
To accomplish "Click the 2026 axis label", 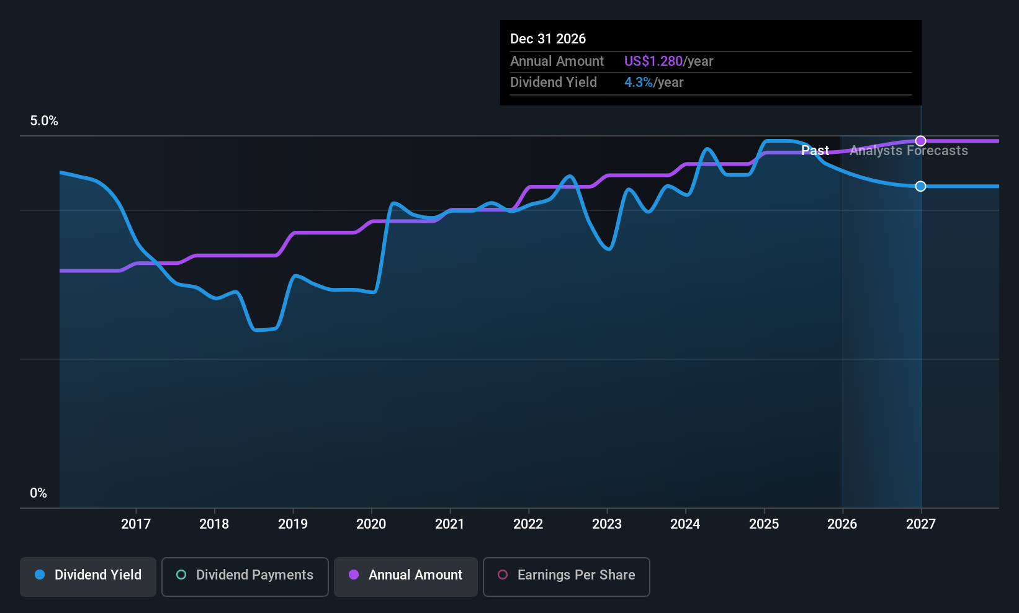I will pos(842,524).
